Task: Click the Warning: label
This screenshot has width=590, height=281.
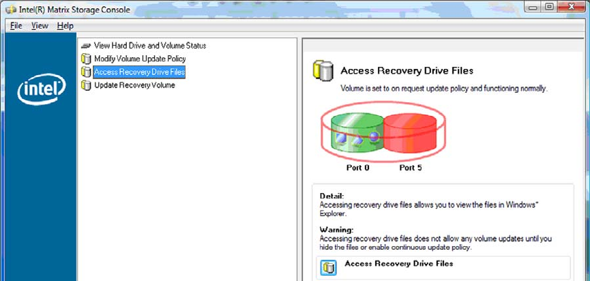Action: pyautogui.click(x=336, y=229)
